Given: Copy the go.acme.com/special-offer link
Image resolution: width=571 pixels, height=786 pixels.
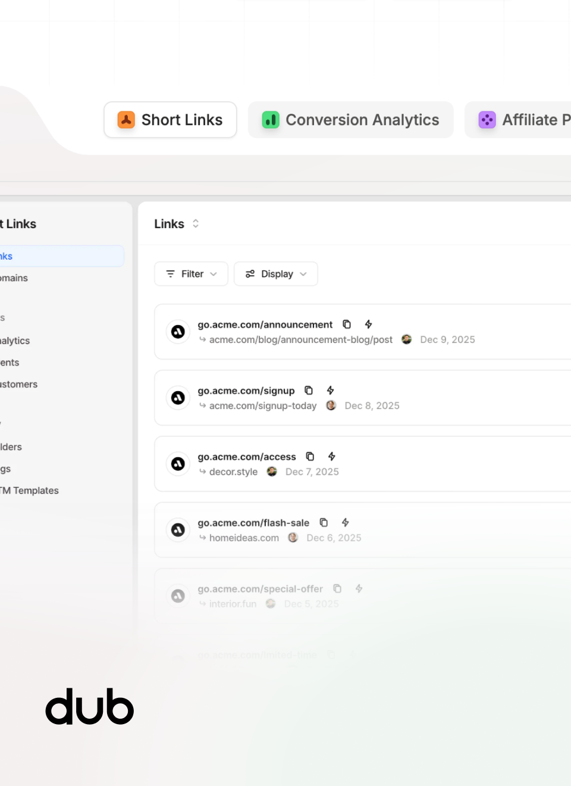Looking at the screenshot, I should pos(337,589).
